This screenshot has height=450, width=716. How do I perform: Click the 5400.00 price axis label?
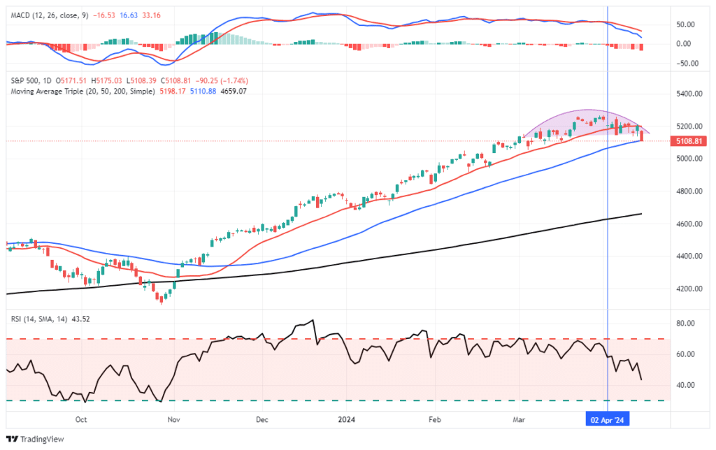689,94
